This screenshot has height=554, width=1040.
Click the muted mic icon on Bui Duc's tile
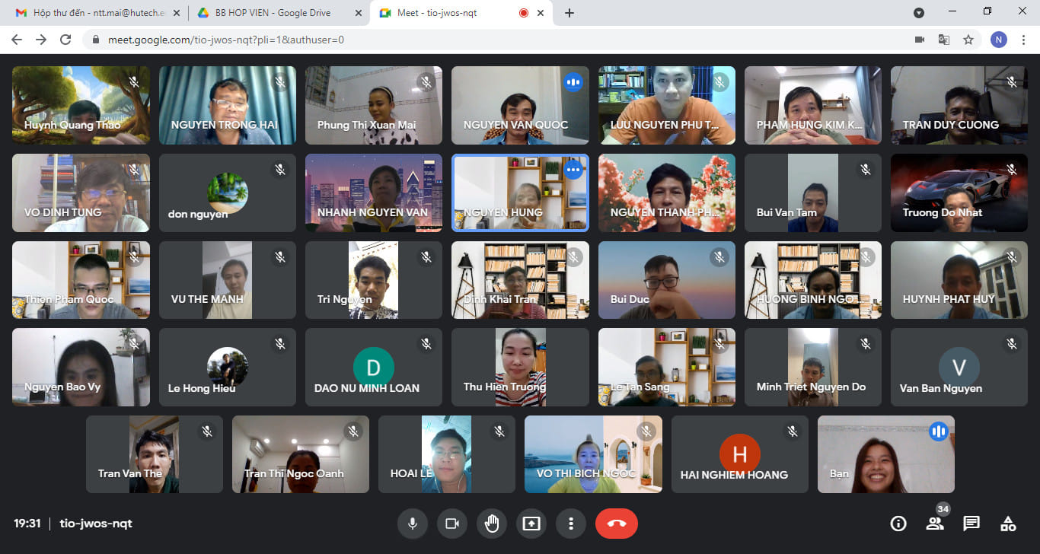719,257
